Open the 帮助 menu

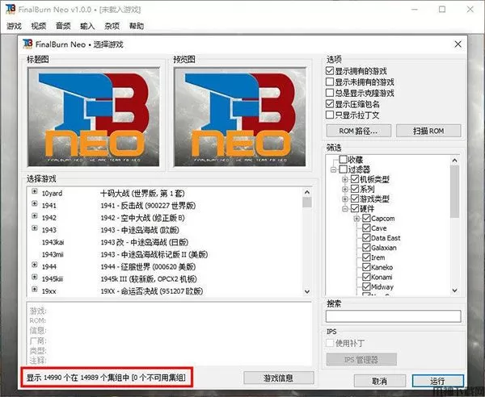click(137, 26)
